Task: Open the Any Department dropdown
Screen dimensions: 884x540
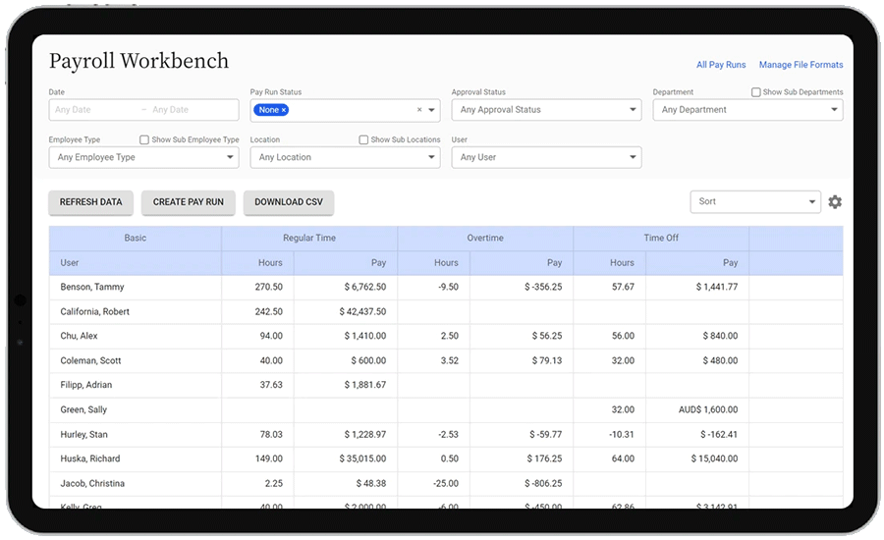Action: coord(747,110)
